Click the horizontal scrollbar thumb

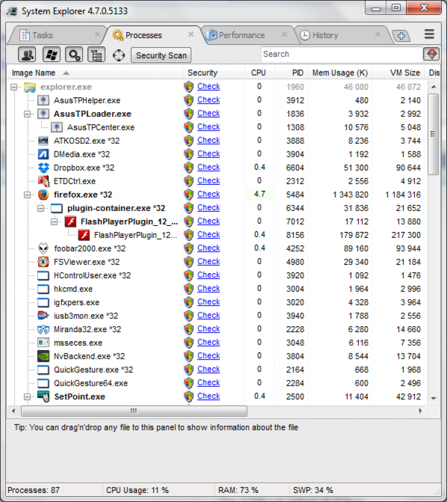click(134, 411)
